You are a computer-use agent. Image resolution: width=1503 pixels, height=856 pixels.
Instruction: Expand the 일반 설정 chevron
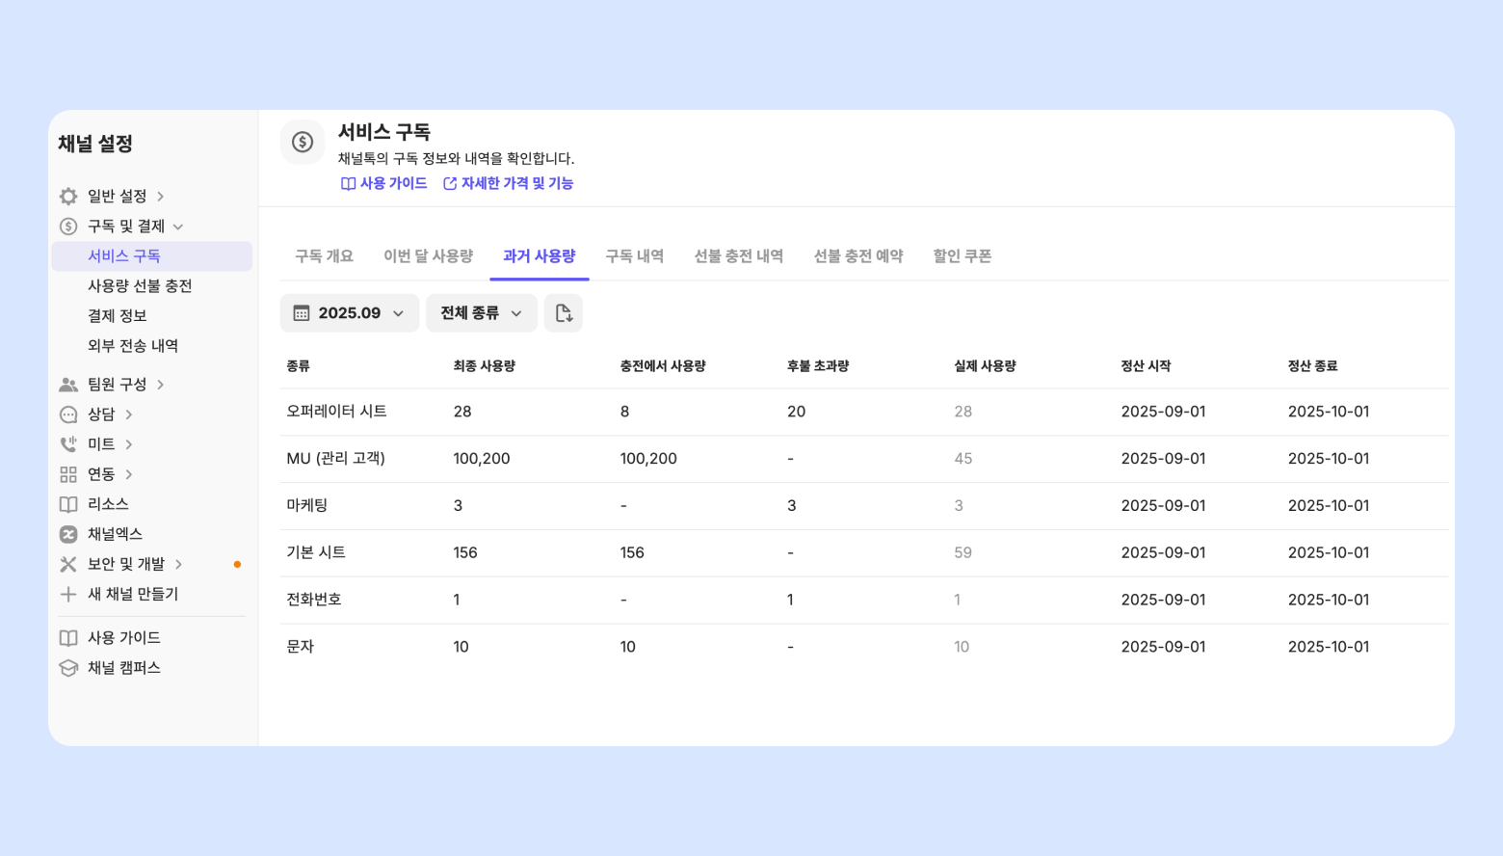point(161,197)
